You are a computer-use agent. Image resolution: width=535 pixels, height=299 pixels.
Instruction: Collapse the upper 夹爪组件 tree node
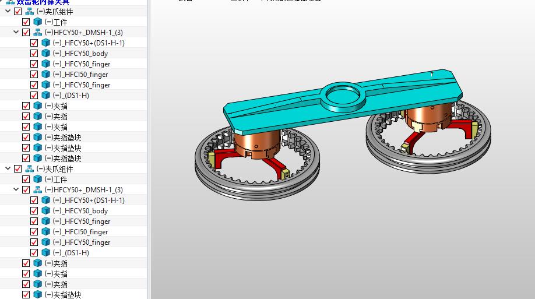point(8,11)
